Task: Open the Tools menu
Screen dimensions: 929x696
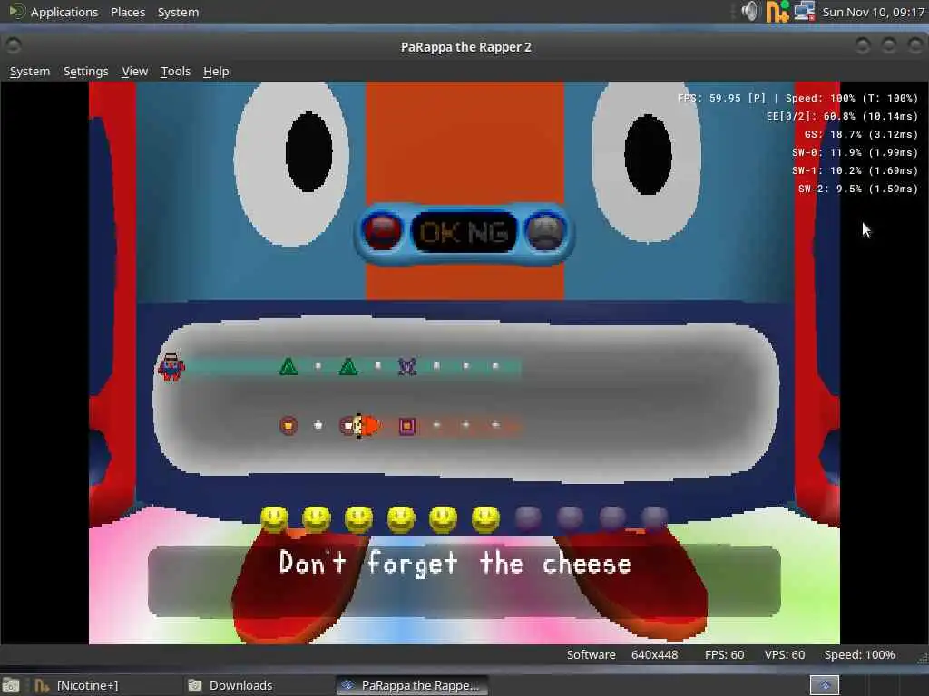Action: tap(175, 71)
